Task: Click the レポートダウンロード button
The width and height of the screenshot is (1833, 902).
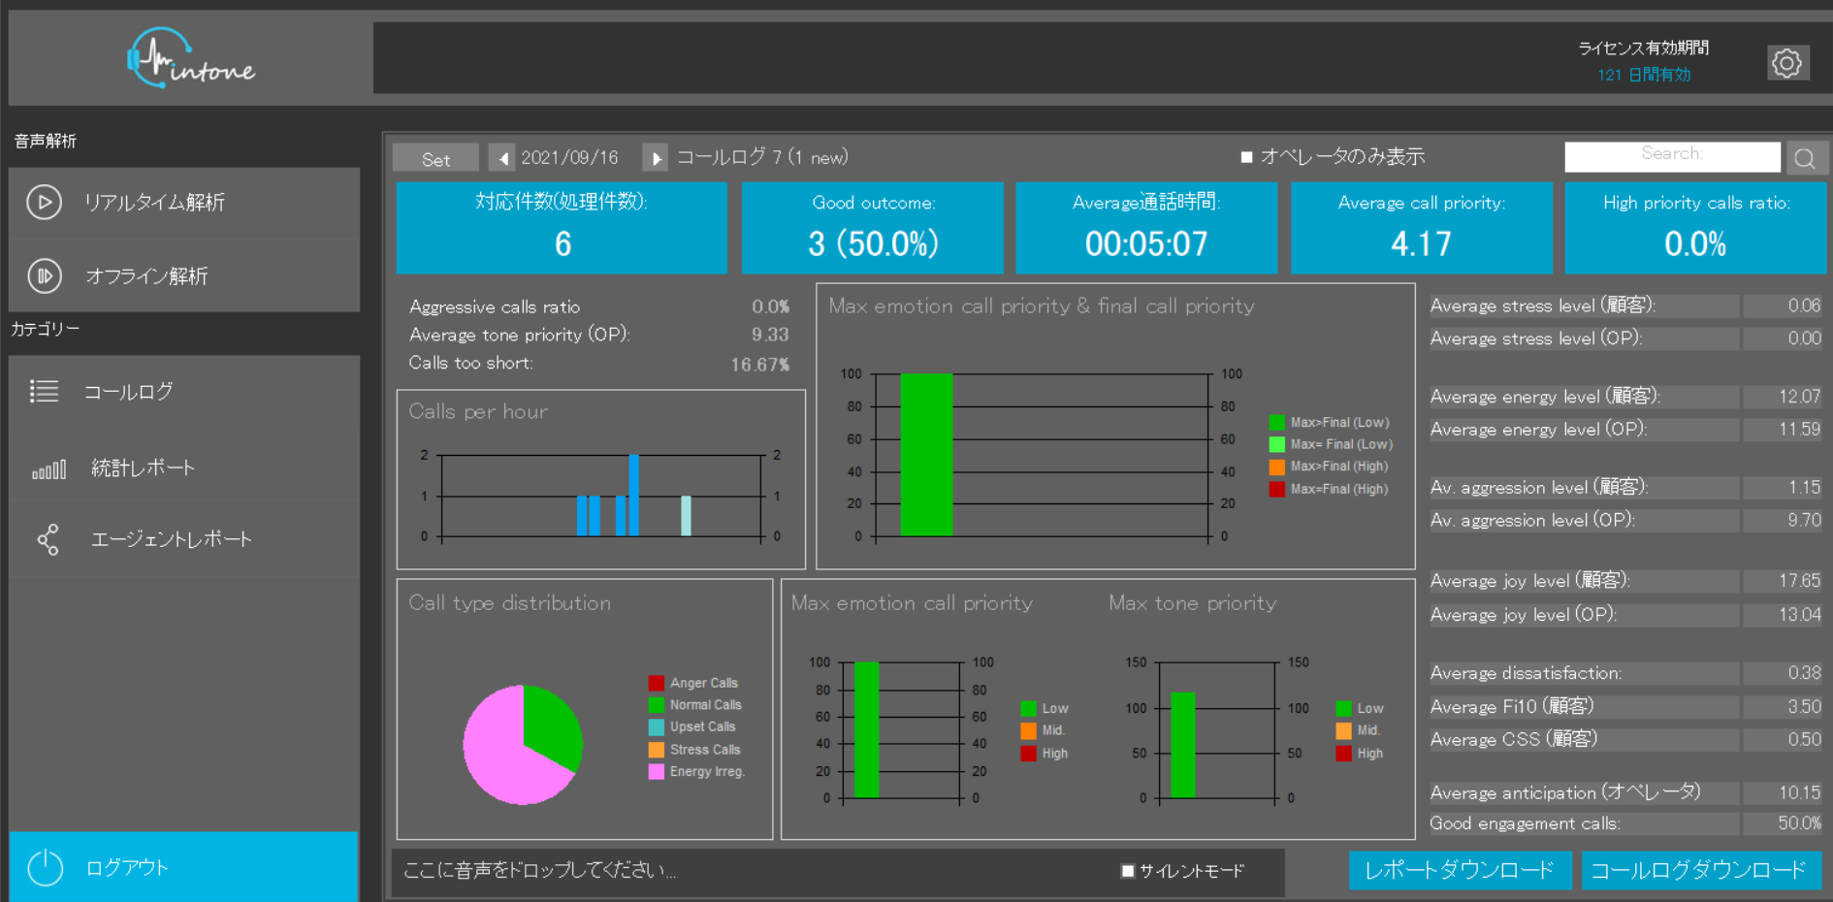Action: tap(1458, 870)
